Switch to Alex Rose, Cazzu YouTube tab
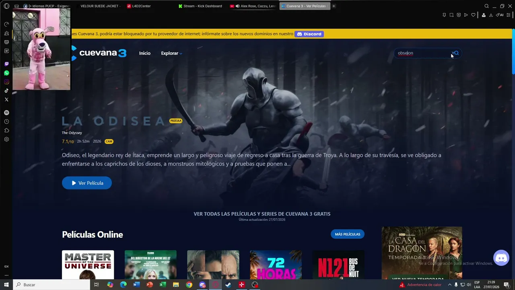Viewport: 515px width, 290px height. click(x=253, y=6)
